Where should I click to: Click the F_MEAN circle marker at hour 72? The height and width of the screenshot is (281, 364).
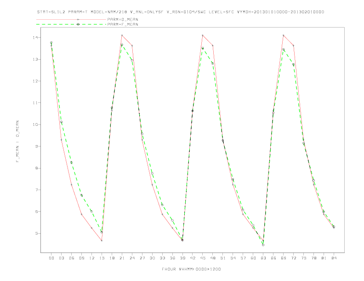tap(293, 64)
